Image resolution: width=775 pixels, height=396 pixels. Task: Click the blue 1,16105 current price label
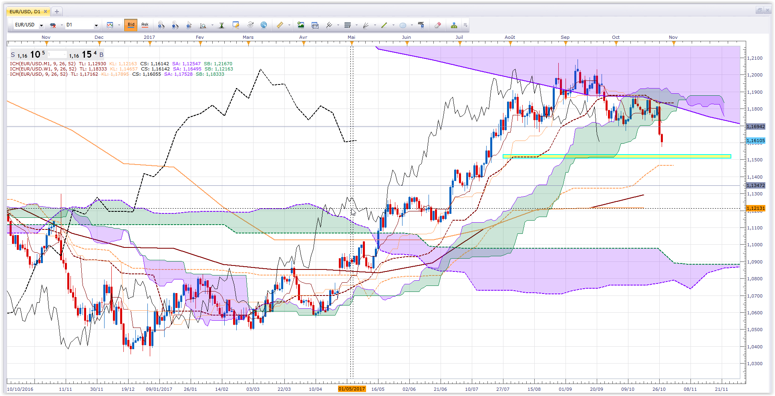point(756,141)
